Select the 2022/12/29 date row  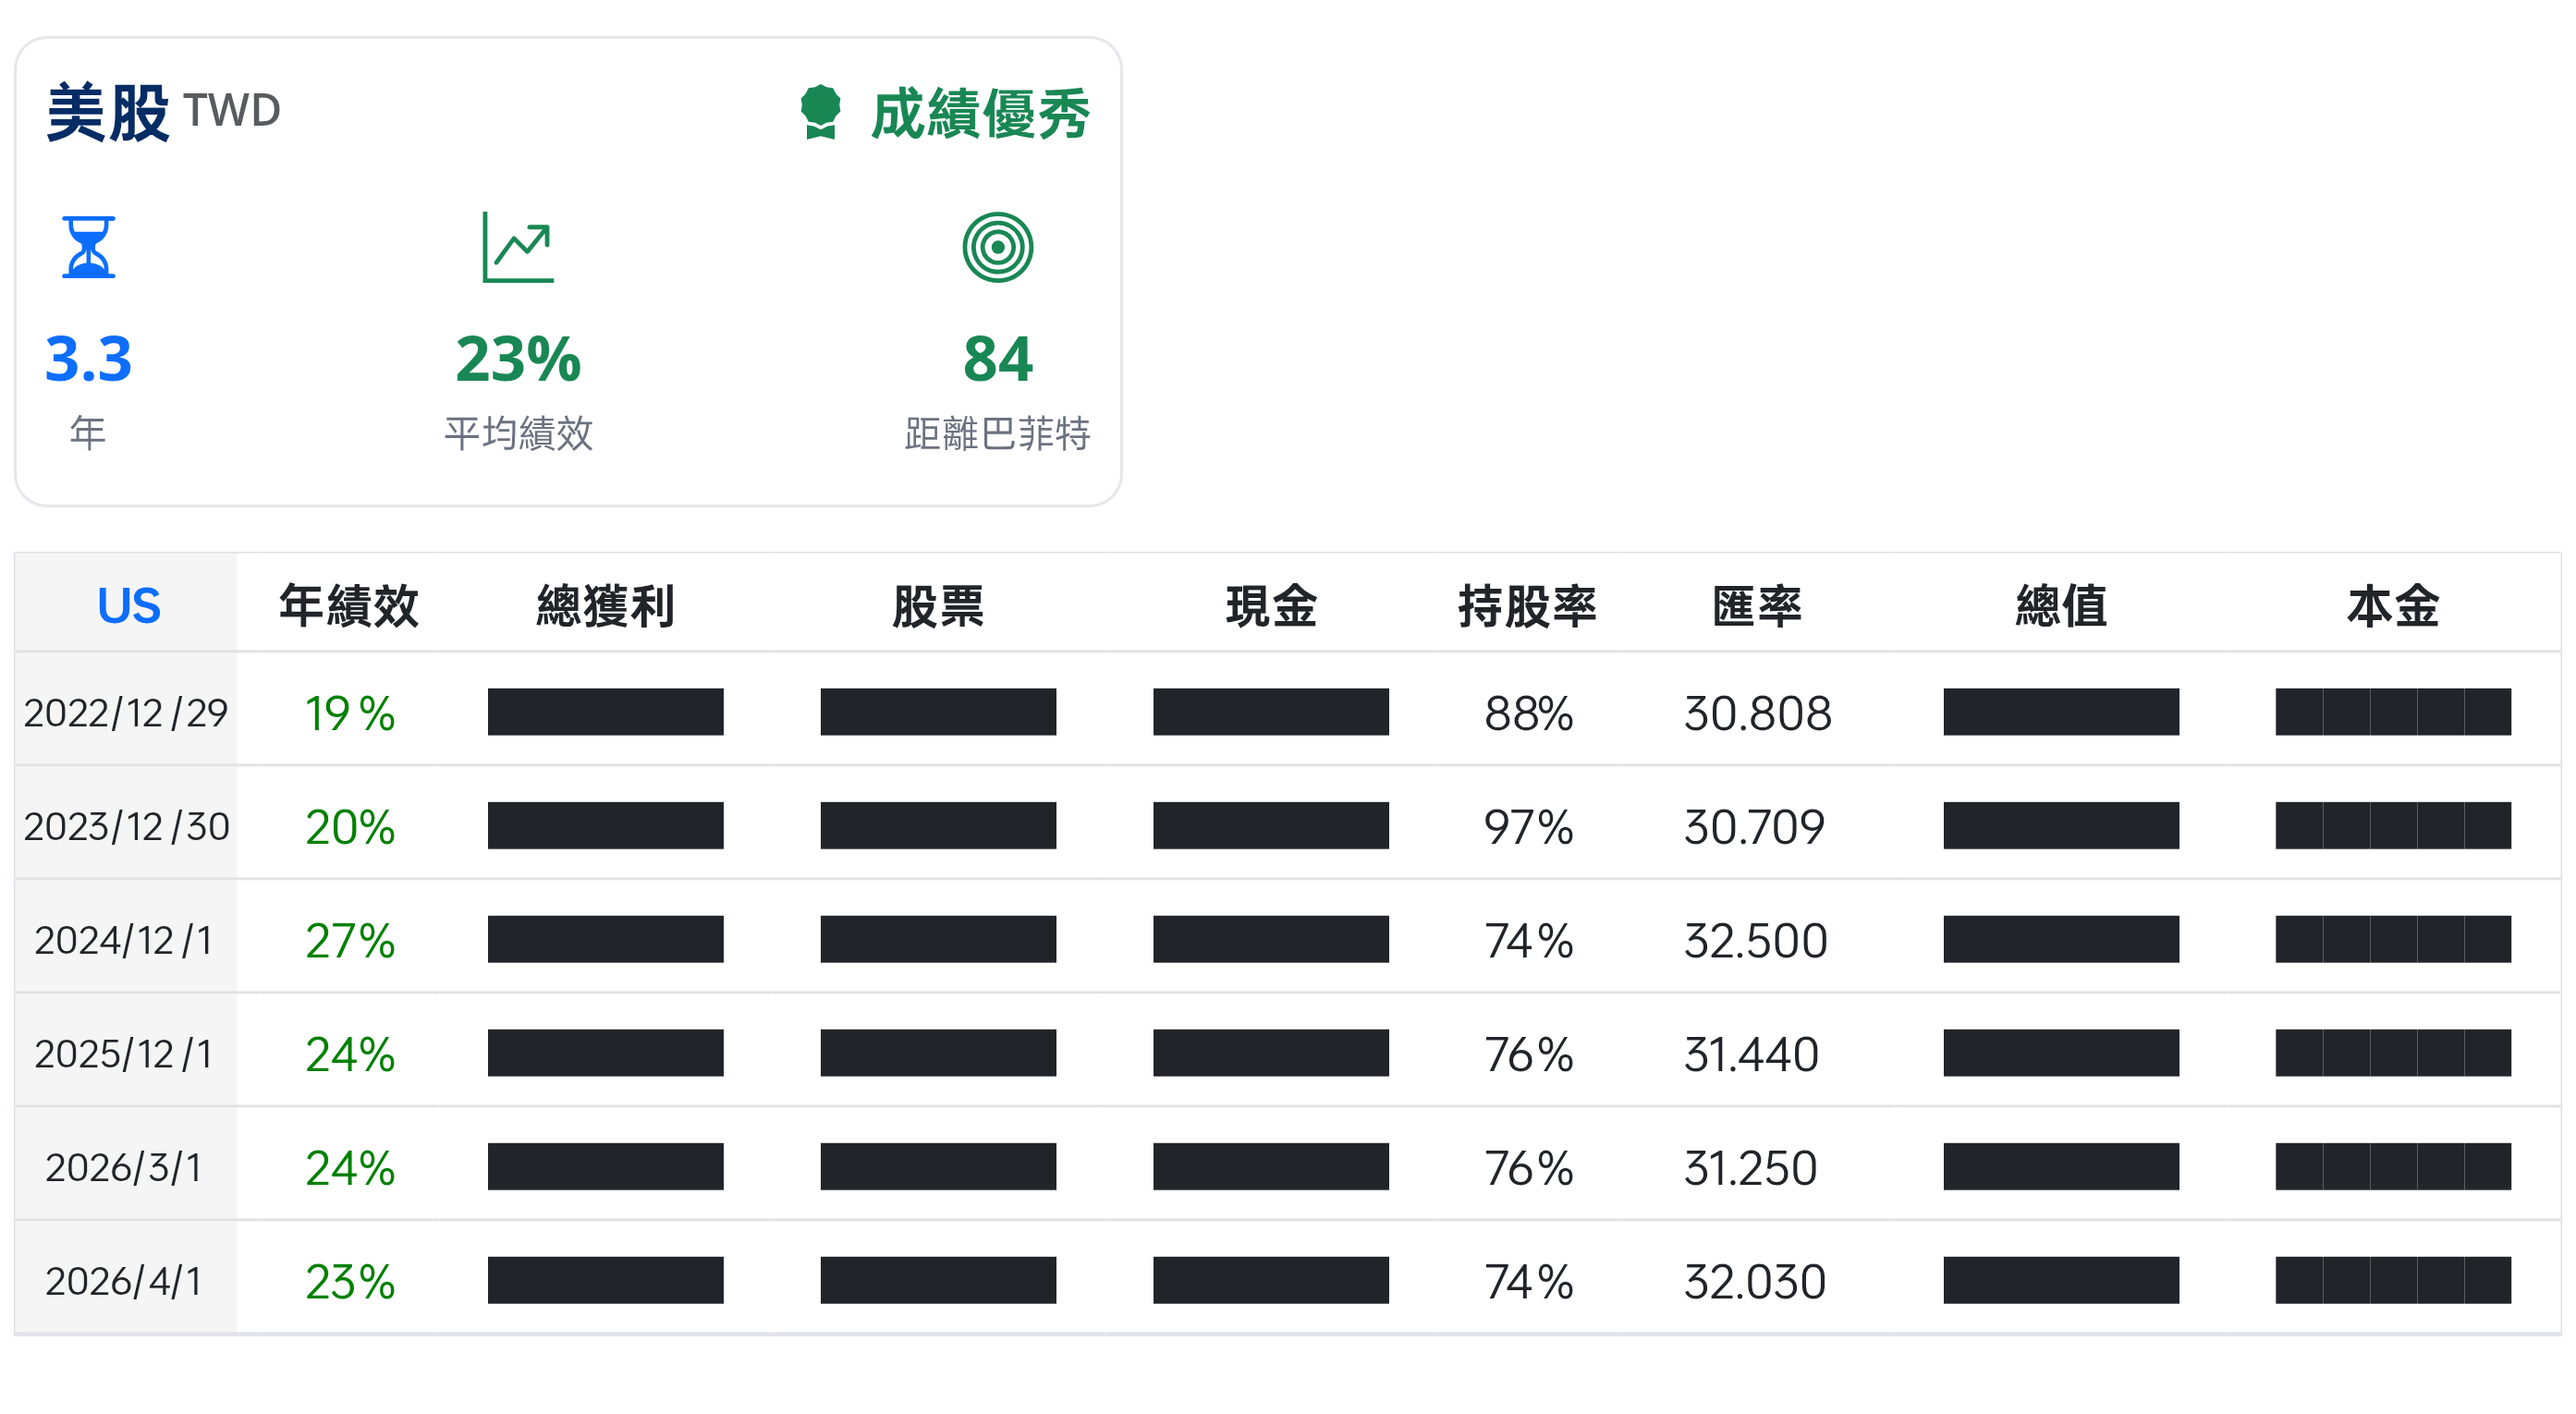[126, 713]
